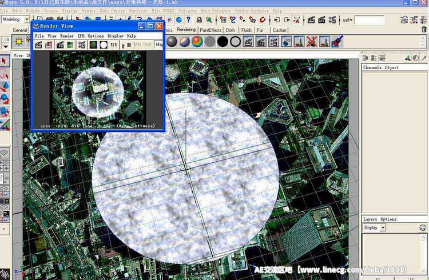429x280 pixels.
Task: Display alpha channel in Render View
Action: tap(104, 45)
